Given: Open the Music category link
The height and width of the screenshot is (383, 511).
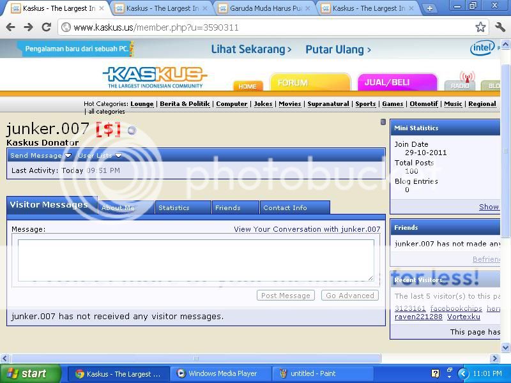Looking at the screenshot, I should point(453,103).
